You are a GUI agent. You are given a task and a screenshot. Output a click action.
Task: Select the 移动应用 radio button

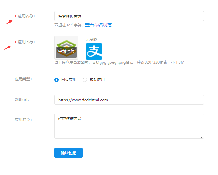(x=85, y=80)
